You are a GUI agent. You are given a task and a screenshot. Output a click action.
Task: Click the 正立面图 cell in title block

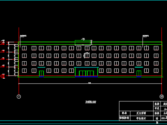tap(142, 113)
